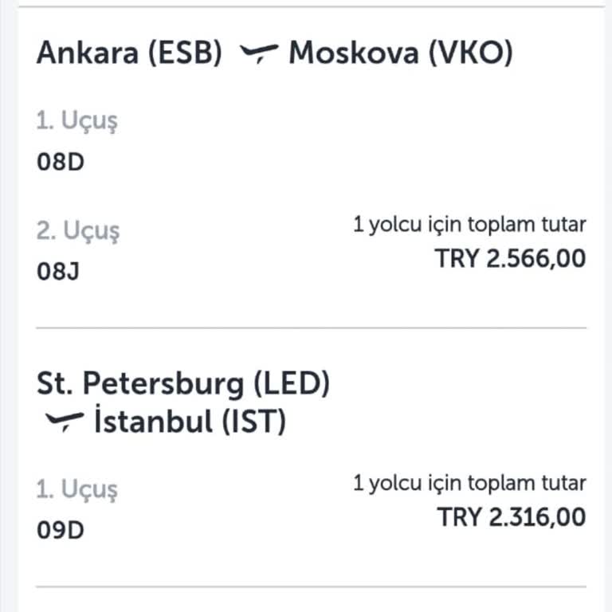Click the 1. Uçuş label above 08D
Screen dimensions: 612x612
click(76, 122)
